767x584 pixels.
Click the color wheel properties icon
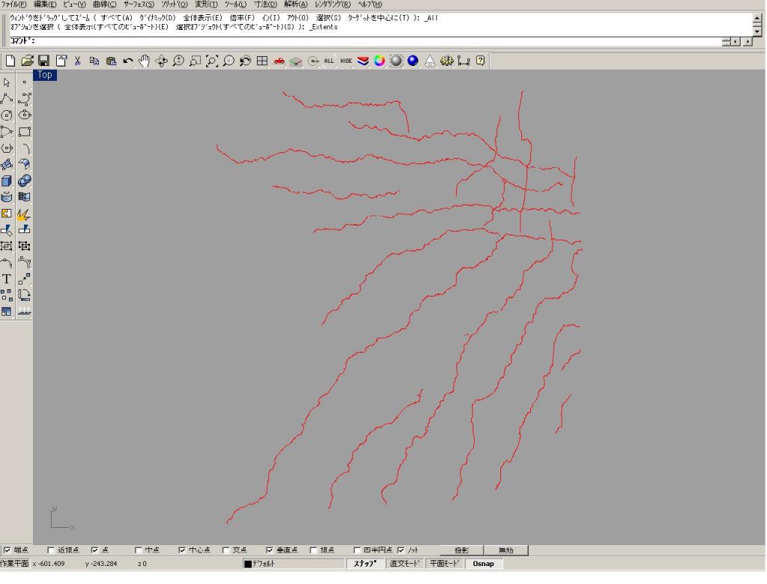[x=380, y=61]
